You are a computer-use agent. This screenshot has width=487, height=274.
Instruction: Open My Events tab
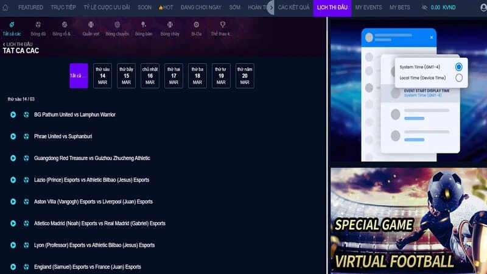(368, 7)
